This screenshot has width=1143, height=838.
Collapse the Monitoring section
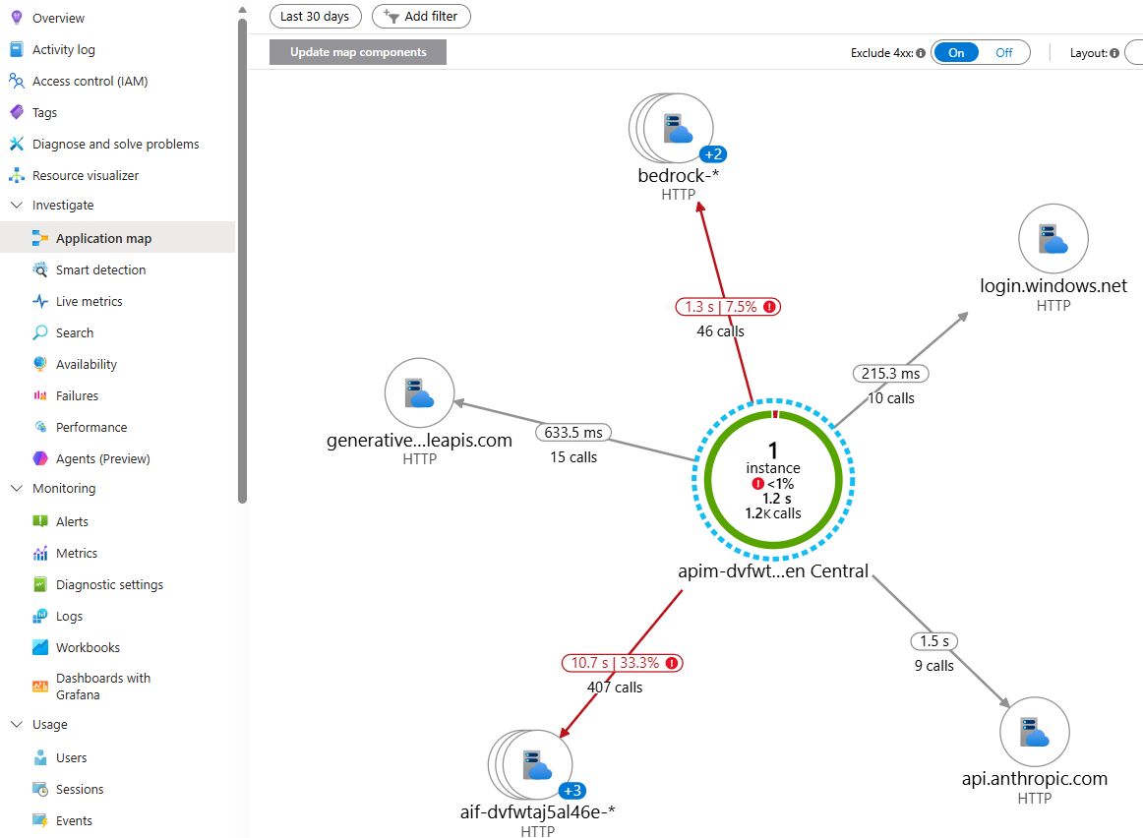pos(16,488)
